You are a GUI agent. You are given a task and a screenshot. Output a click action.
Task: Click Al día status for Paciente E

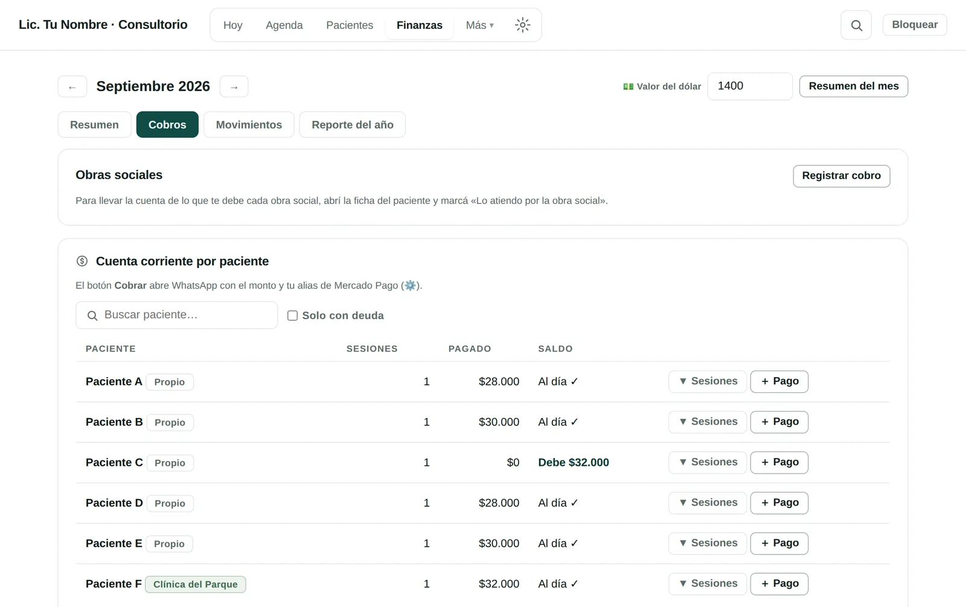pos(558,543)
